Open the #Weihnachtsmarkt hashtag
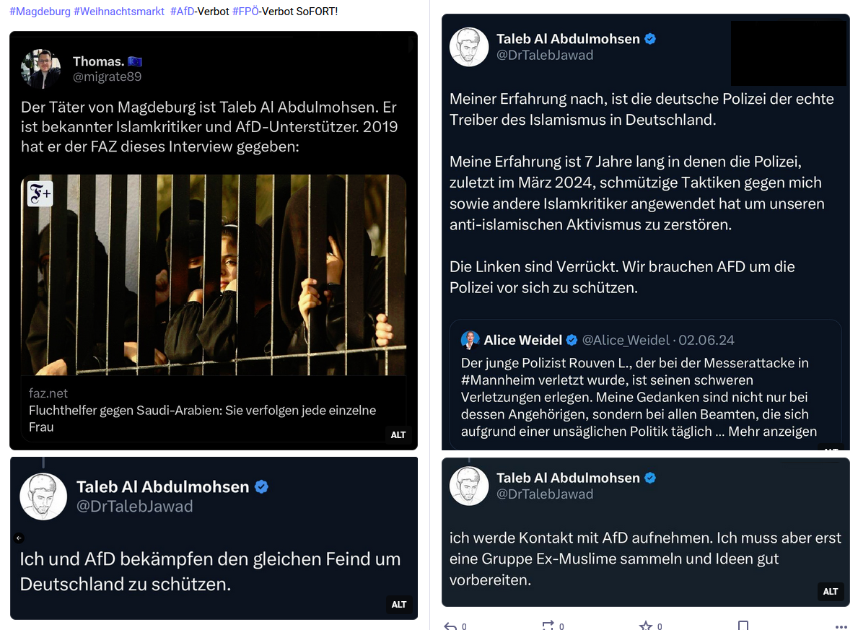The width and height of the screenshot is (858, 630). [119, 12]
